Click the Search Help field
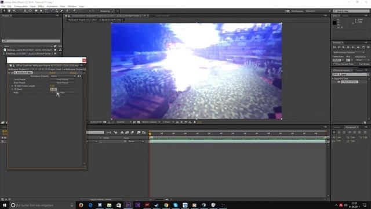 pos(351,11)
